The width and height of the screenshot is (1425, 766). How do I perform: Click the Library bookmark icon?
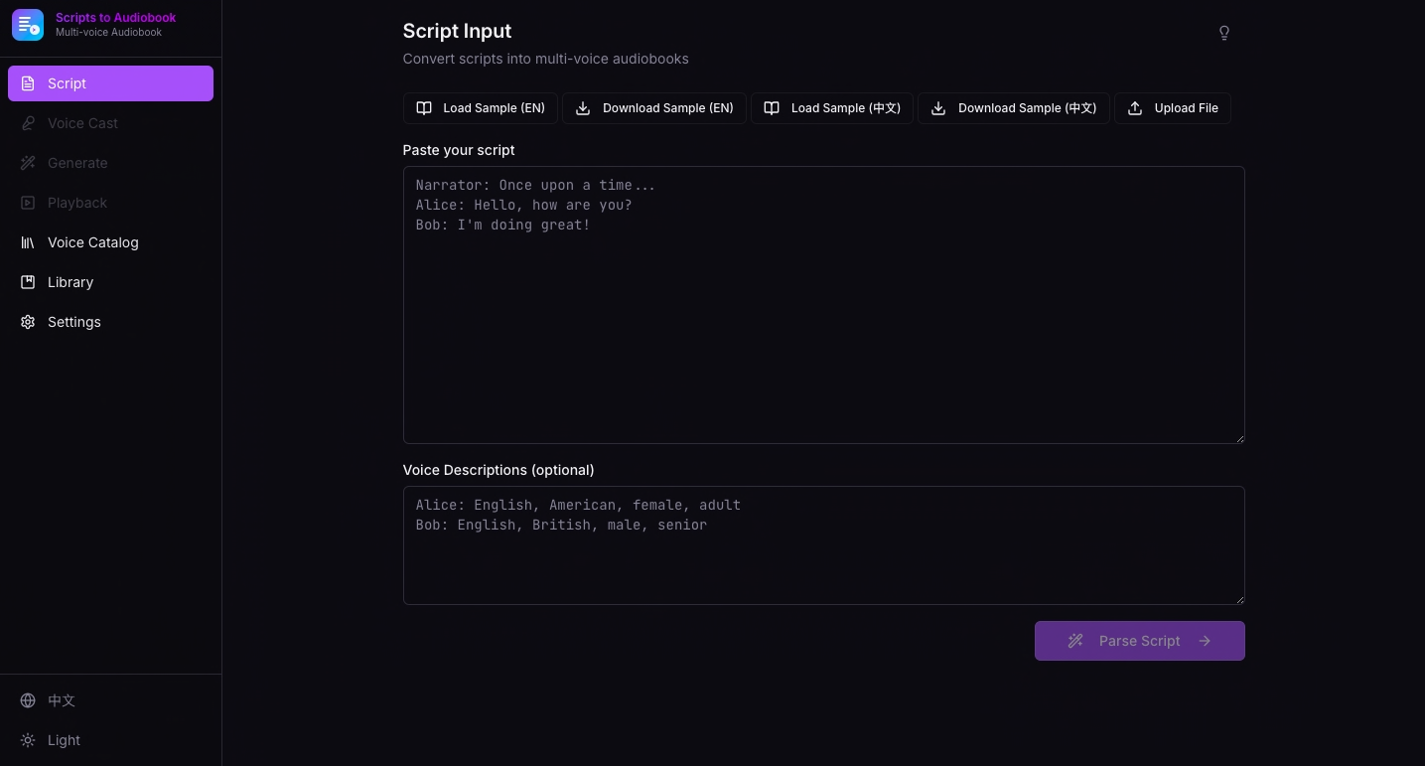(28, 282)
